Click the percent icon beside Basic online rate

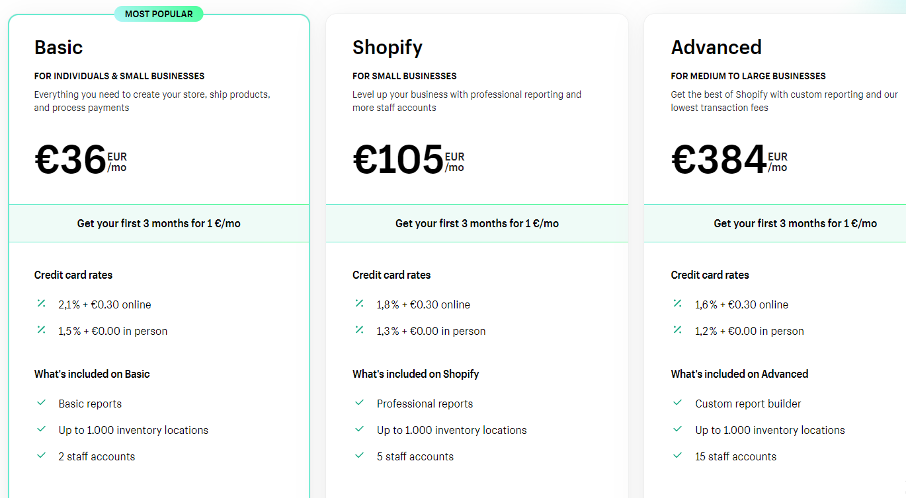(x=41, y=304)
